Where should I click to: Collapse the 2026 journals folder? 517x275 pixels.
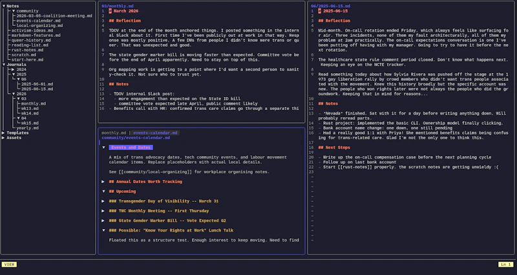[14, 94]
